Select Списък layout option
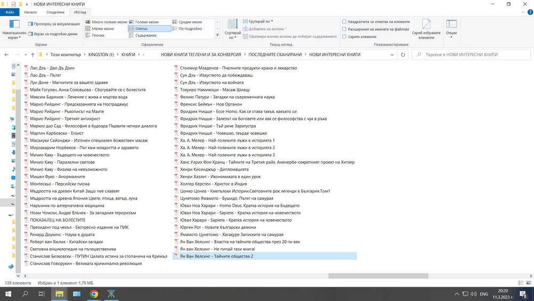Viewport: 534px width, 301px height. tap(150, 29)
